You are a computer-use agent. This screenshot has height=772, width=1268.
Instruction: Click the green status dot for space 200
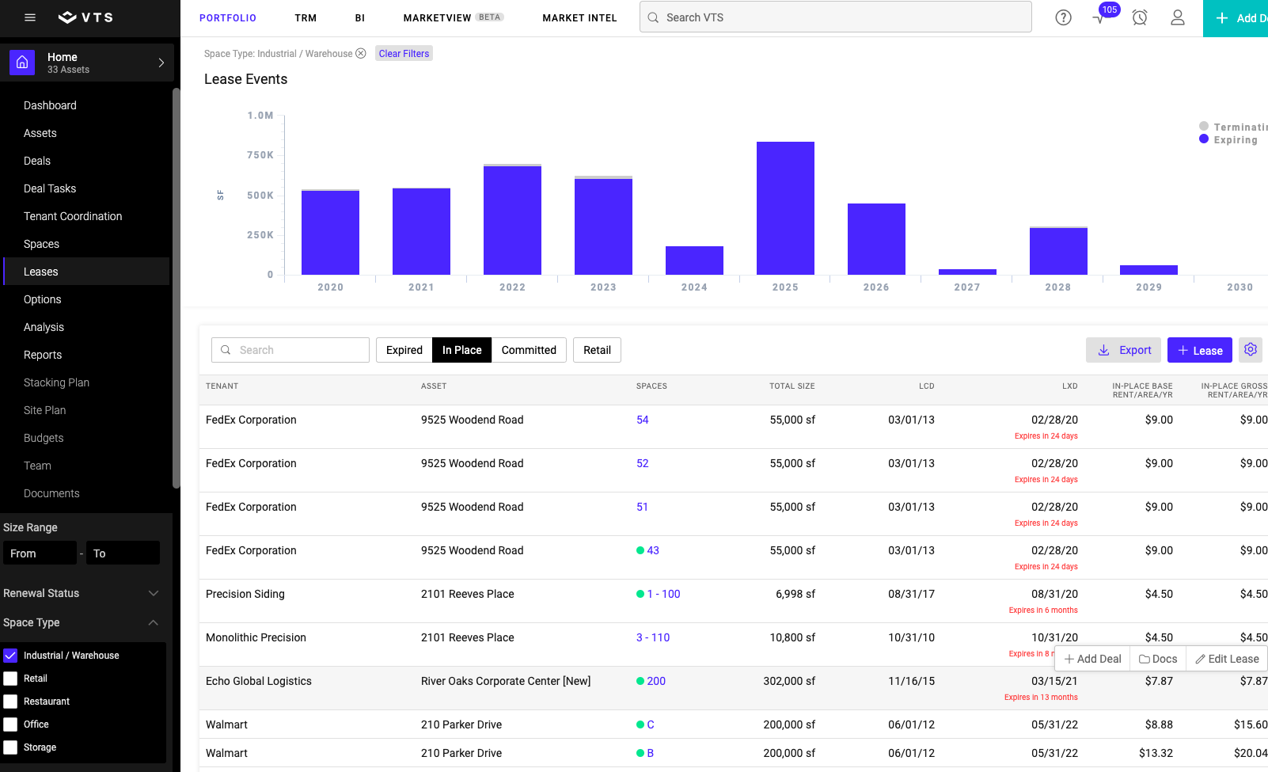point(640,681)
